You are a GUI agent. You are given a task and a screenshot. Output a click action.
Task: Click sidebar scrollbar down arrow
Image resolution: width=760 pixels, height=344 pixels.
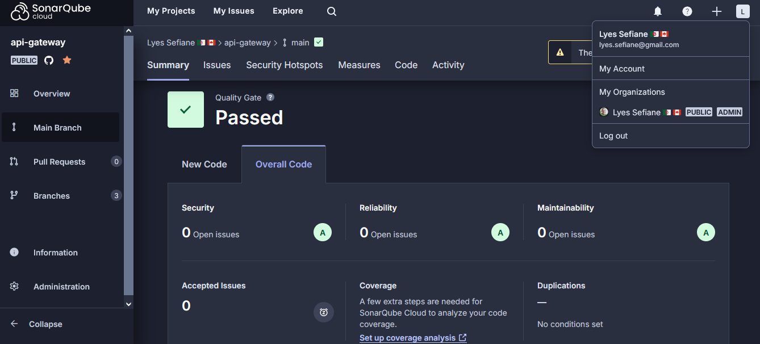pyautogui.click(x=128, y=304)
